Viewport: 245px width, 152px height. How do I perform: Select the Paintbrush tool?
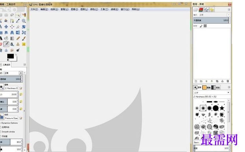coord(24,38)
